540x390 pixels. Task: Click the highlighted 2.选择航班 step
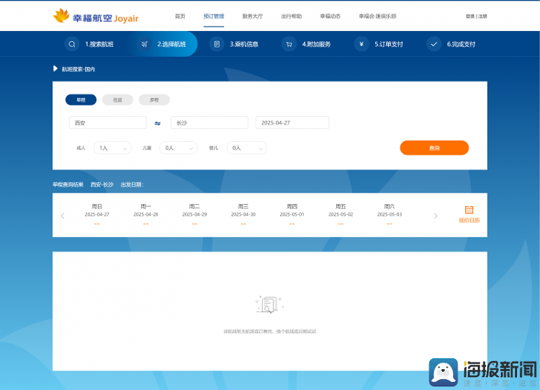point(172,44)
